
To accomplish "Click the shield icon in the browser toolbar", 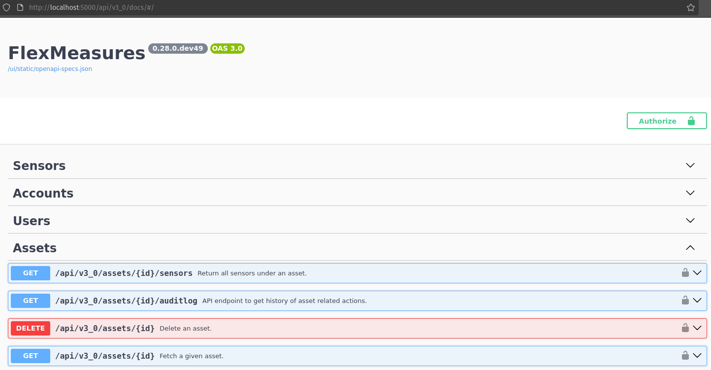I will point(6,7).
